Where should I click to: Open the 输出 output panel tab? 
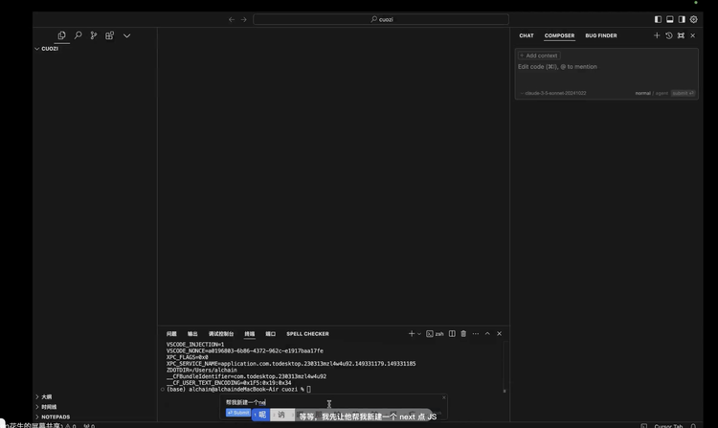(192, 334)
